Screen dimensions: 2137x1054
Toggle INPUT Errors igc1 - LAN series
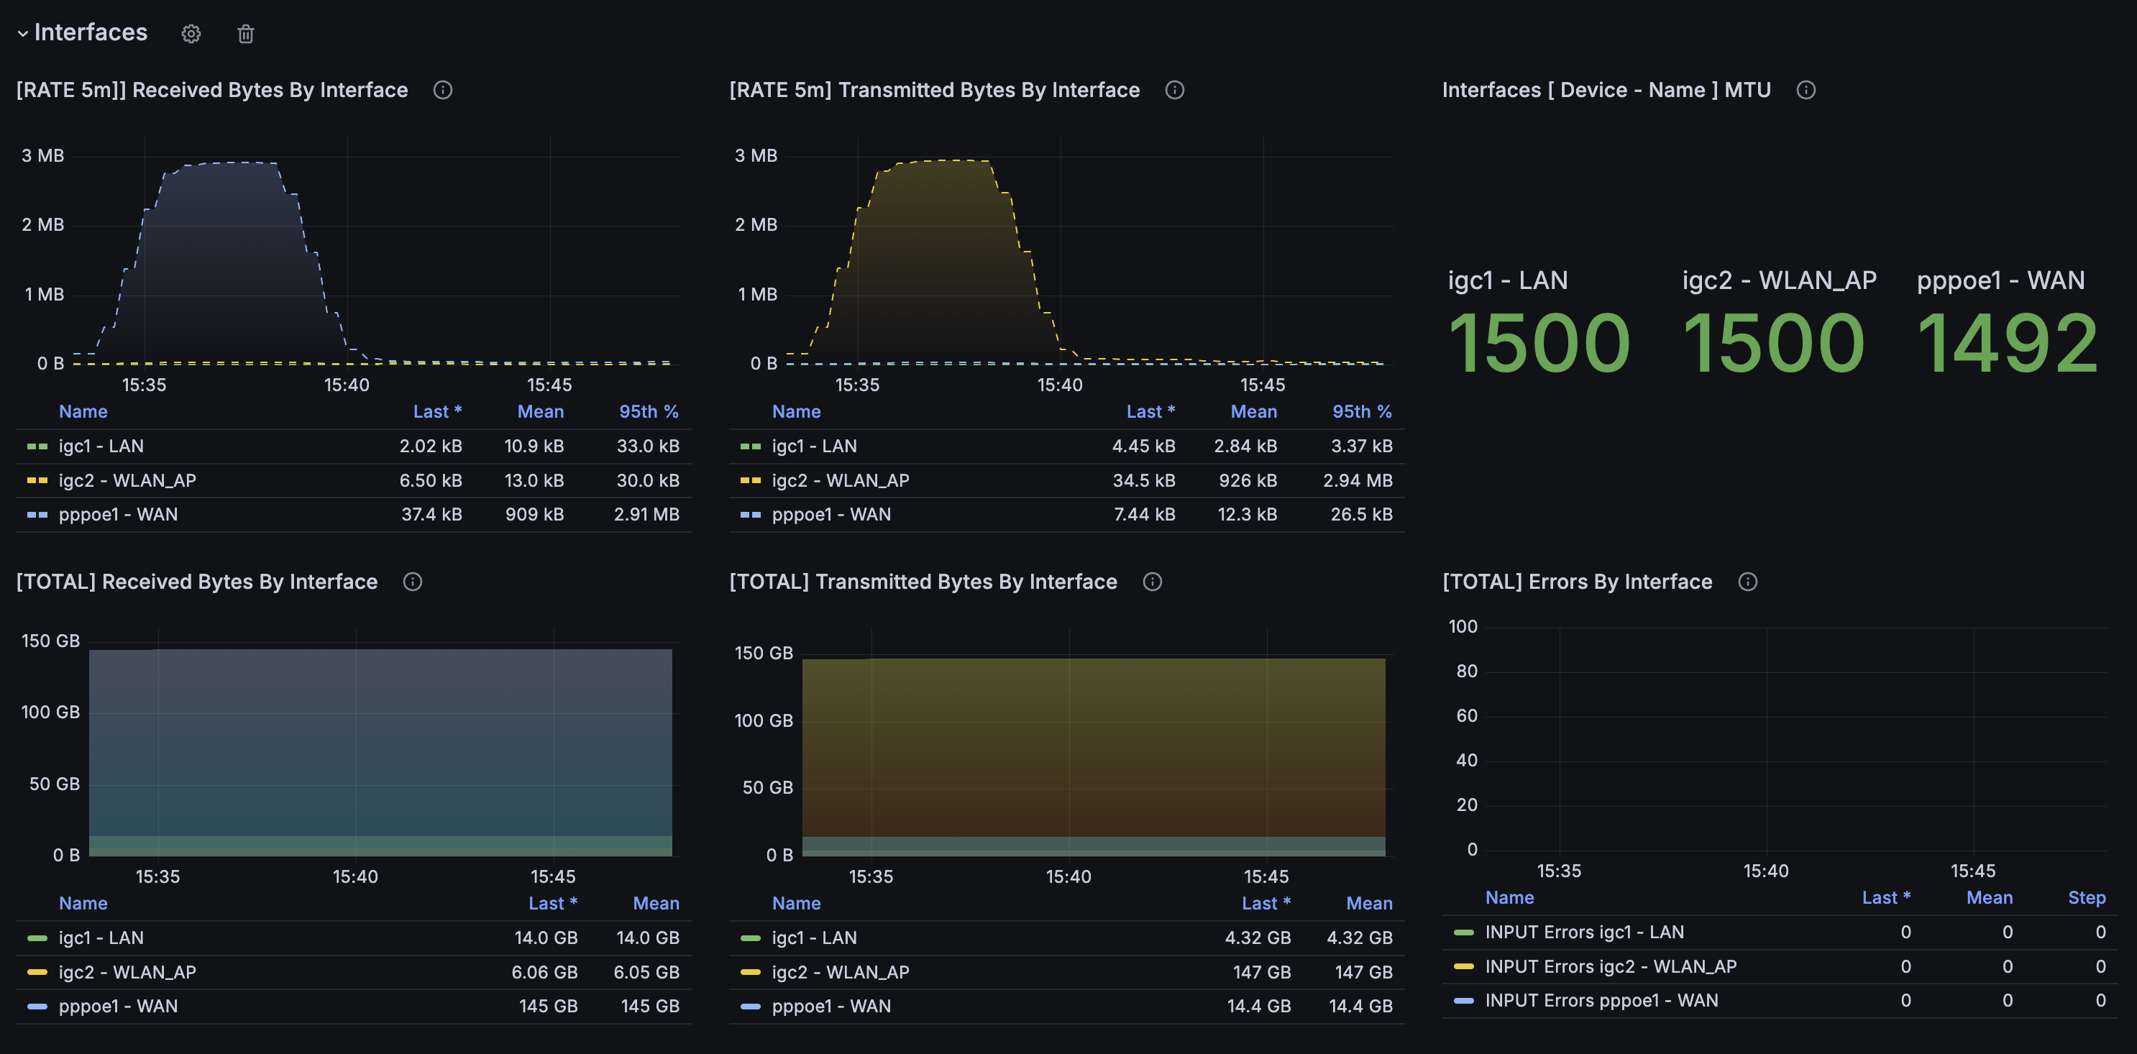pyautogui.click(x=1583, y=932)
